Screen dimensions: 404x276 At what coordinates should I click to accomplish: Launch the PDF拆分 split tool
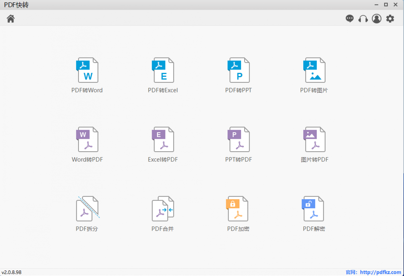click(x=87, y=209)
